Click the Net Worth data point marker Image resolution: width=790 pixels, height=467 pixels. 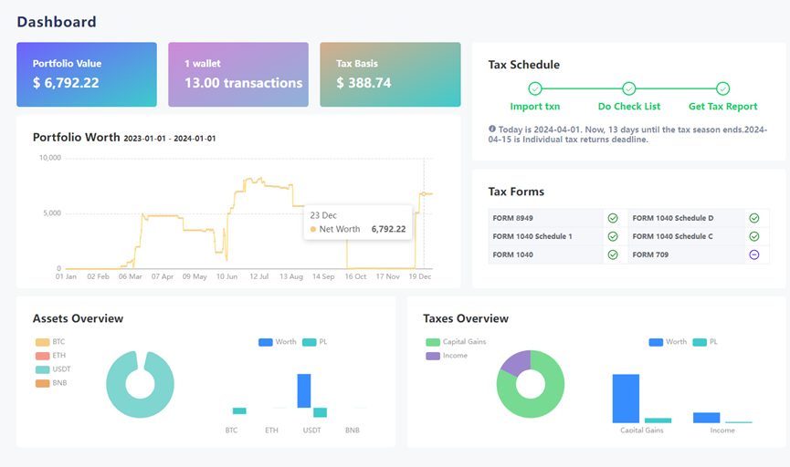424,193
